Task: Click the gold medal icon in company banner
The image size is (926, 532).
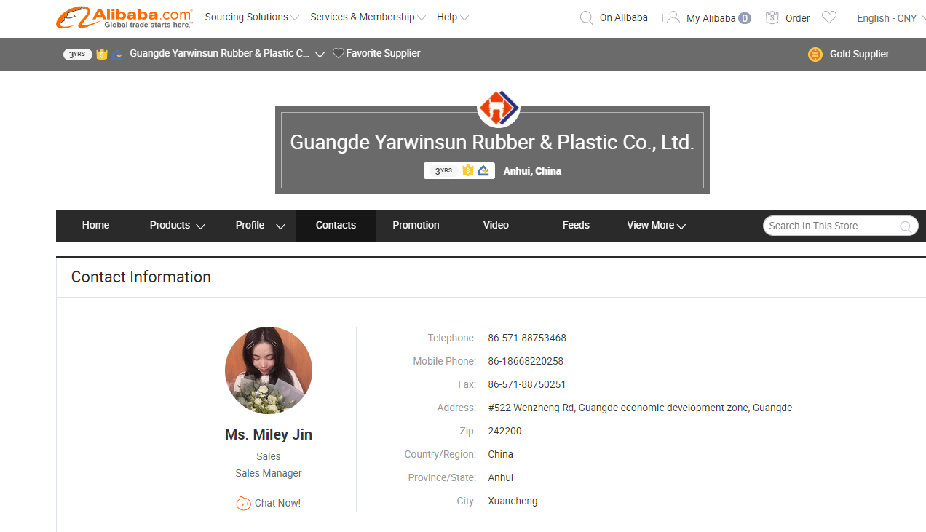Action: [x=467, y=170]
